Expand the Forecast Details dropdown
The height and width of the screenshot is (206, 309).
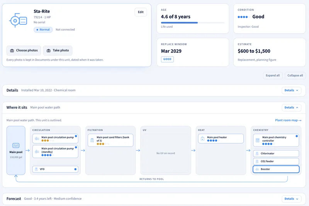[x=292, y=199]
